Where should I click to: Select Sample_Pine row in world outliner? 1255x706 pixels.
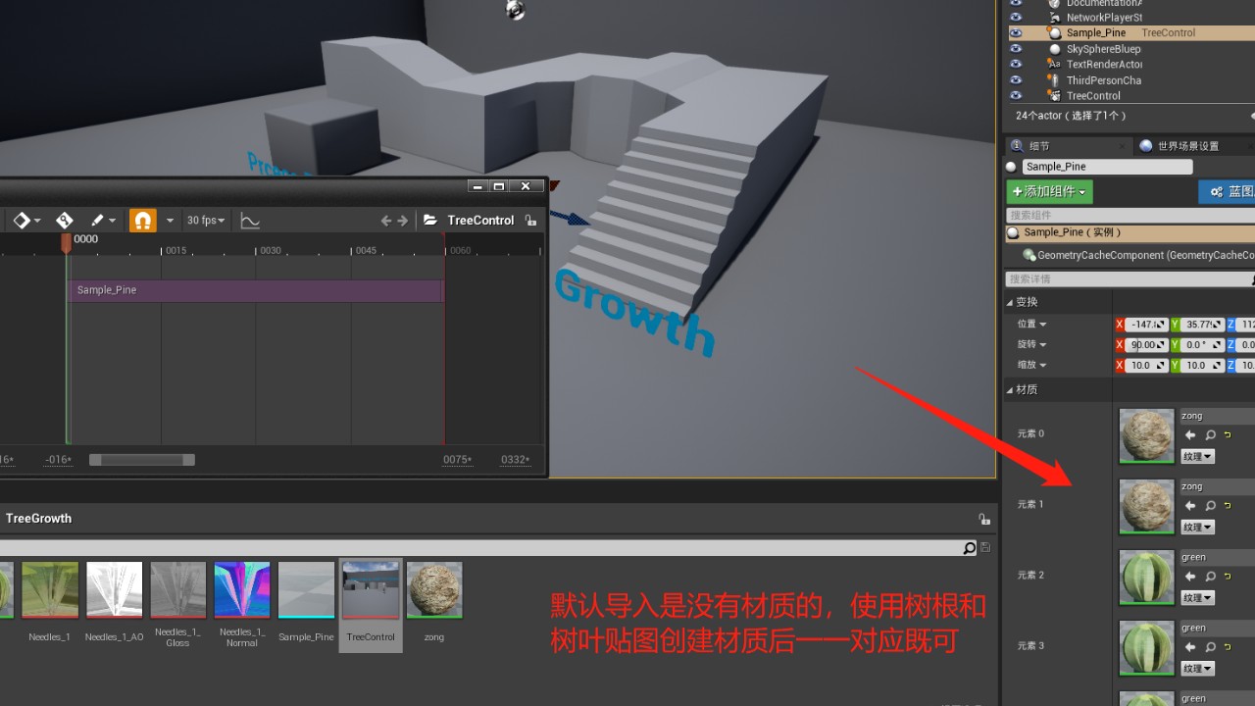click(1131, 33)
